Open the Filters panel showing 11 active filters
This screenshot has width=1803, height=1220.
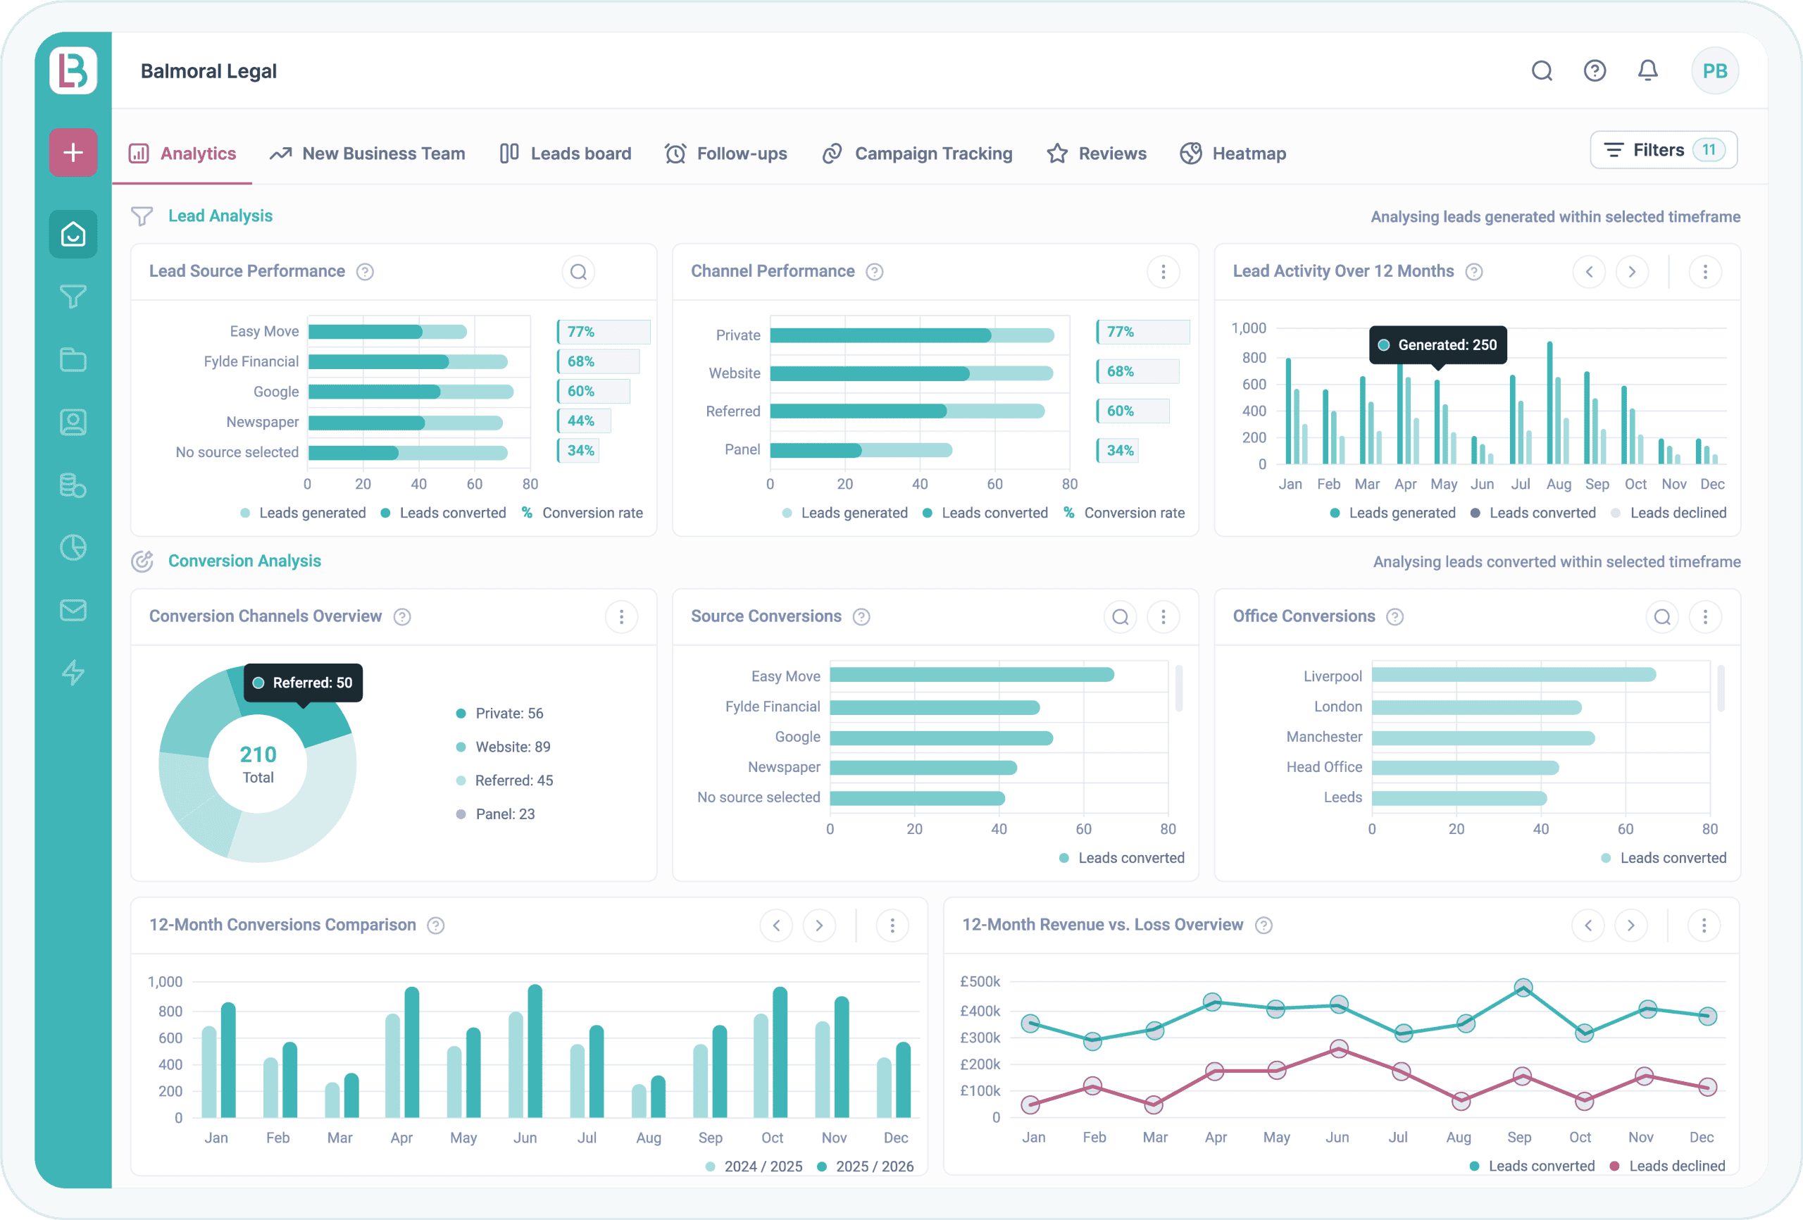[1663, 150]
